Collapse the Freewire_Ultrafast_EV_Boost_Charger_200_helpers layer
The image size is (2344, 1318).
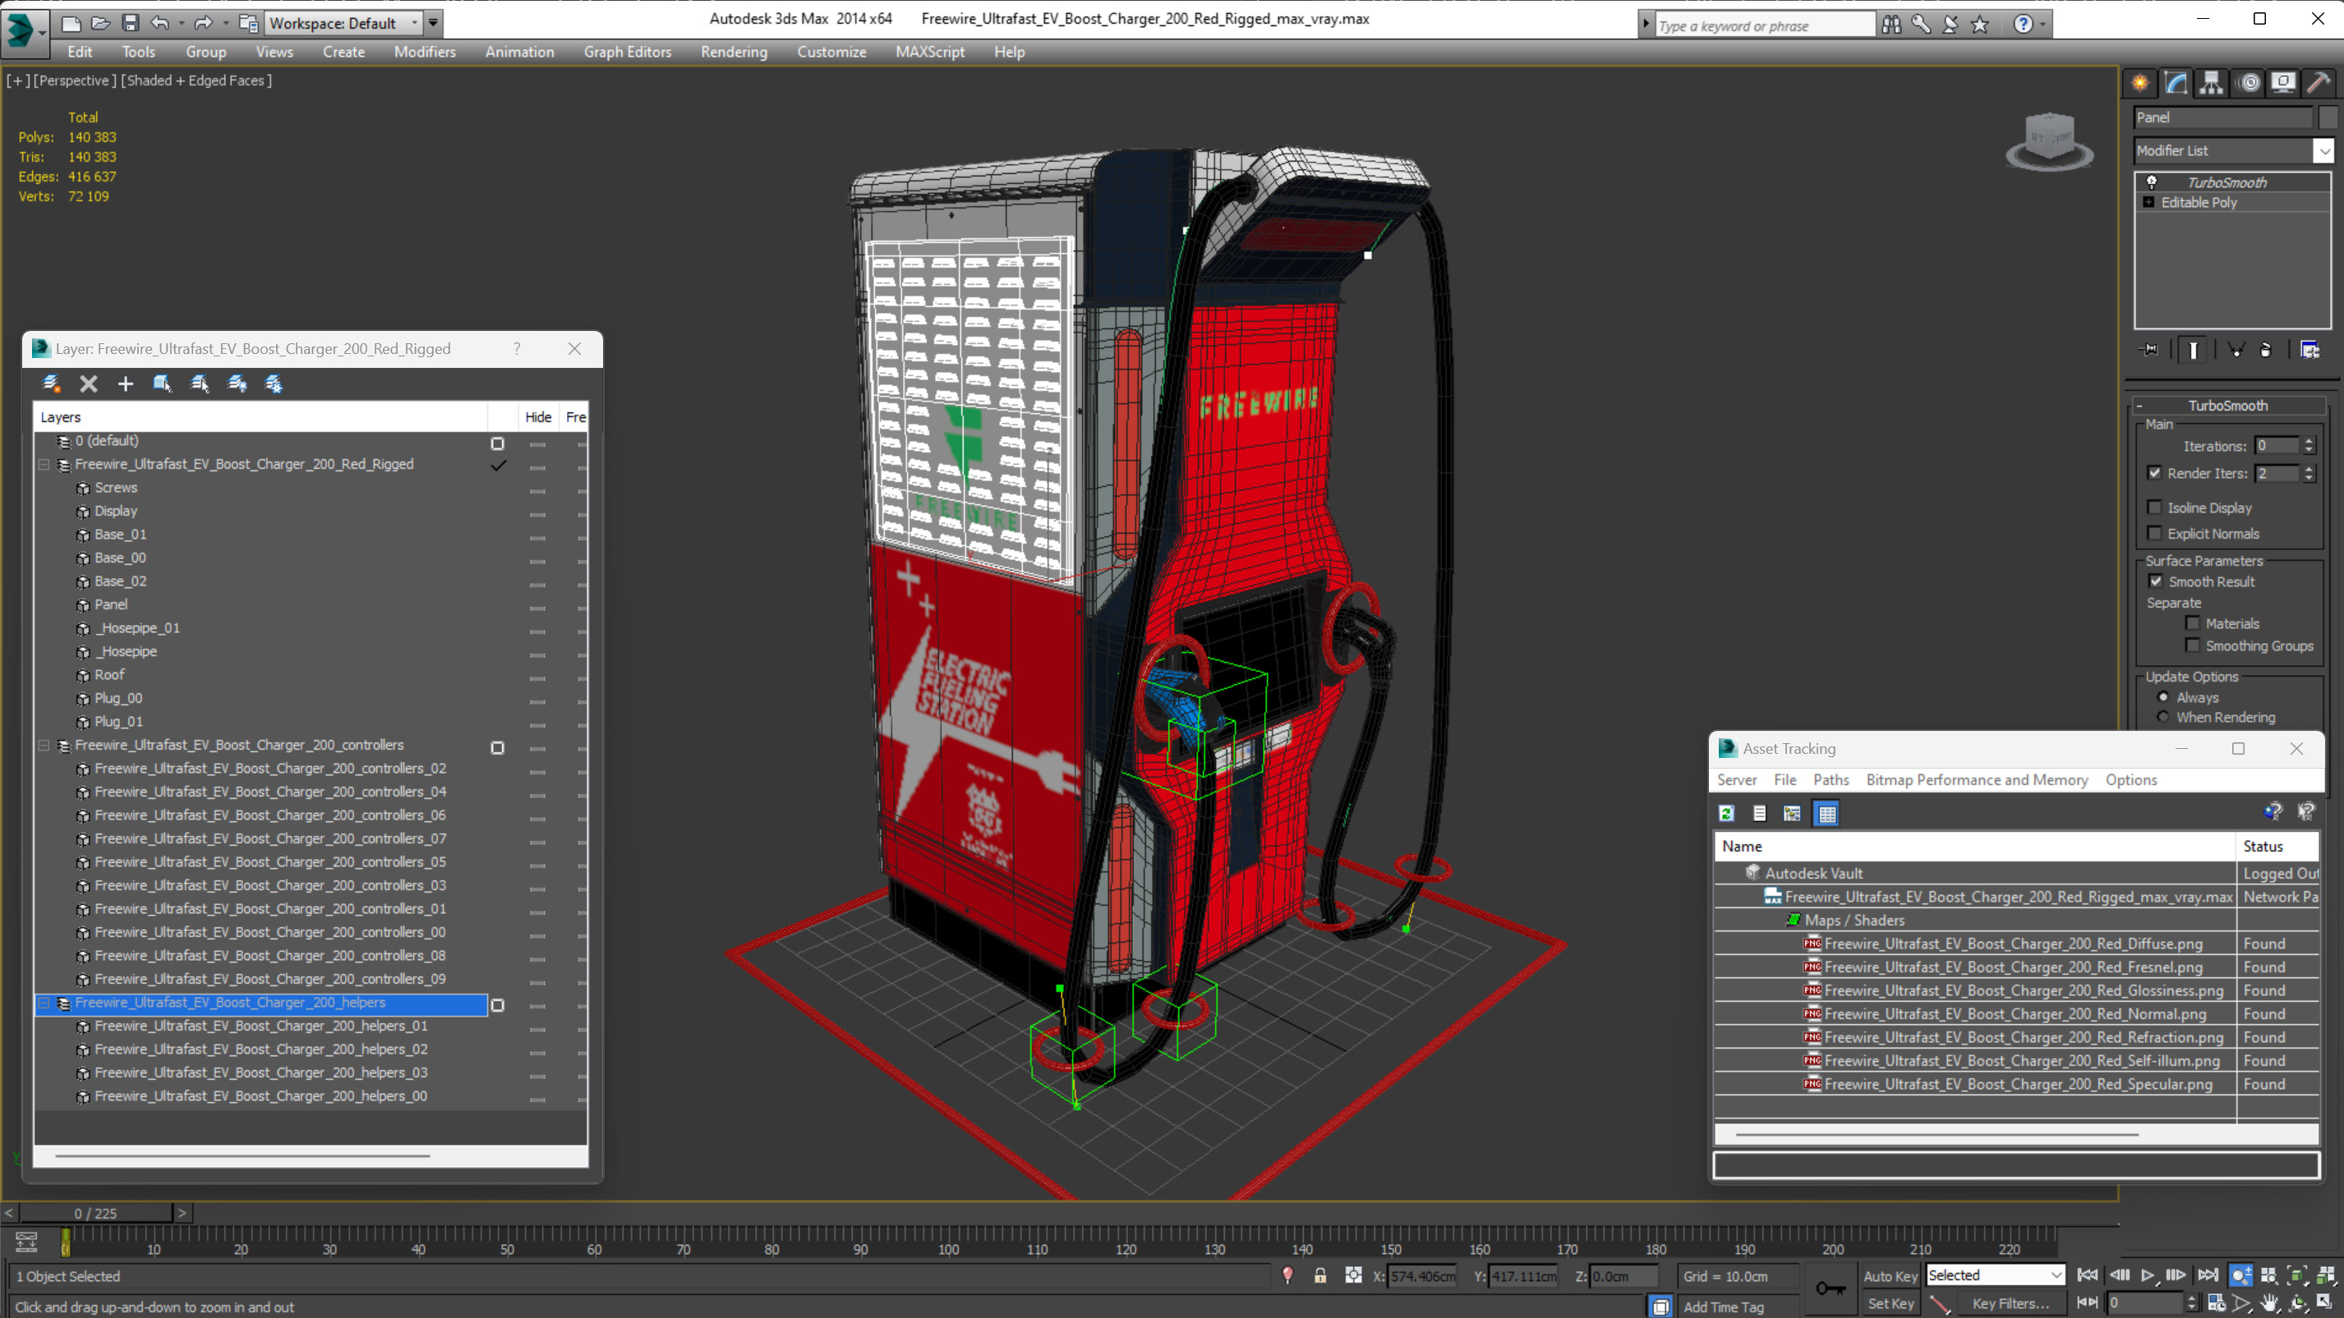(x=43, y=1003)
